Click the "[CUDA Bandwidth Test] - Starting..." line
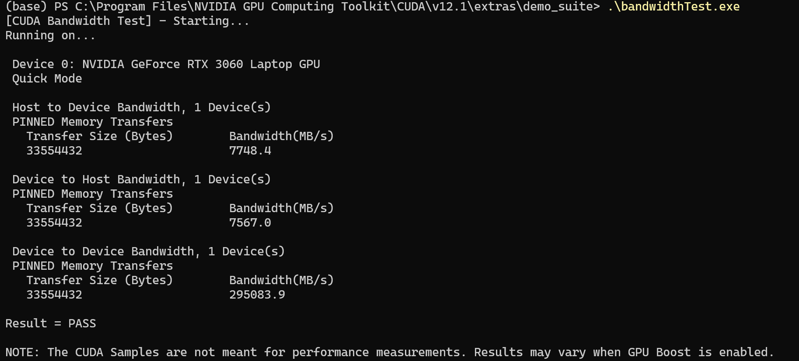 (x=127, y=21)
